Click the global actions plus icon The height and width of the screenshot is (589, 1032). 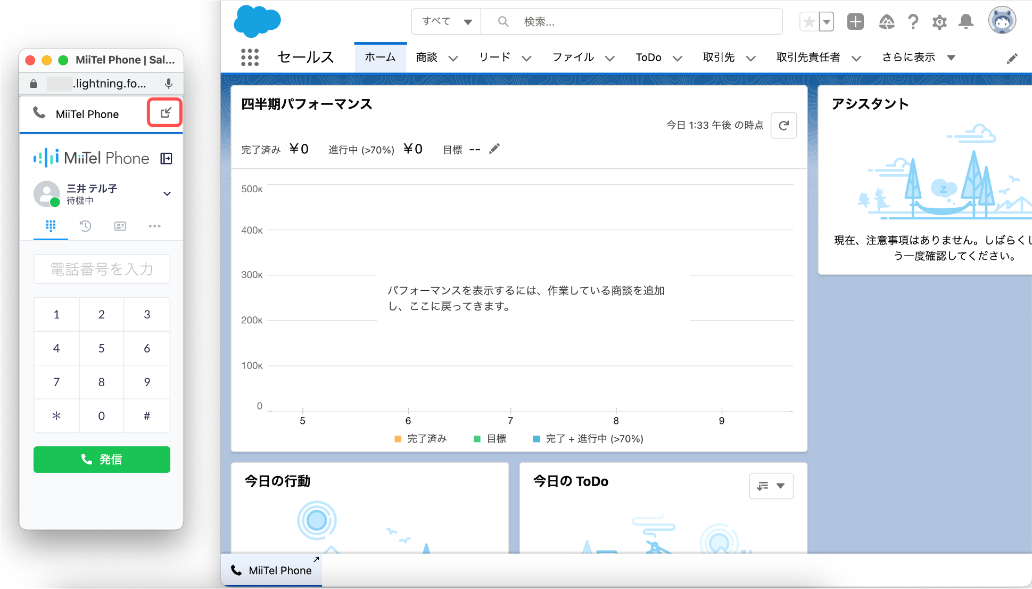click(855, 22)
